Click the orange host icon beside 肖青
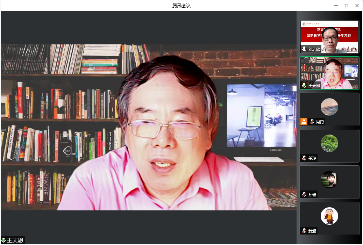 [x=304, y=122]
